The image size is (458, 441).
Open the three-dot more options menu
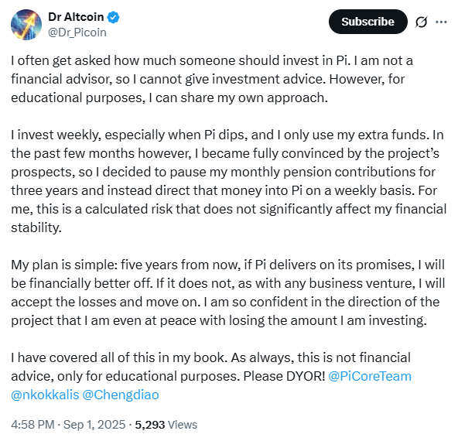tap(441, 22)
